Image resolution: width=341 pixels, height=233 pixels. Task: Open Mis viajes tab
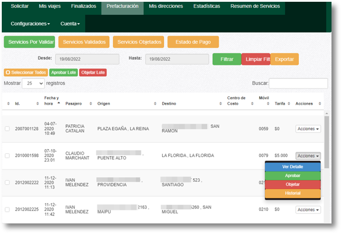49,6
